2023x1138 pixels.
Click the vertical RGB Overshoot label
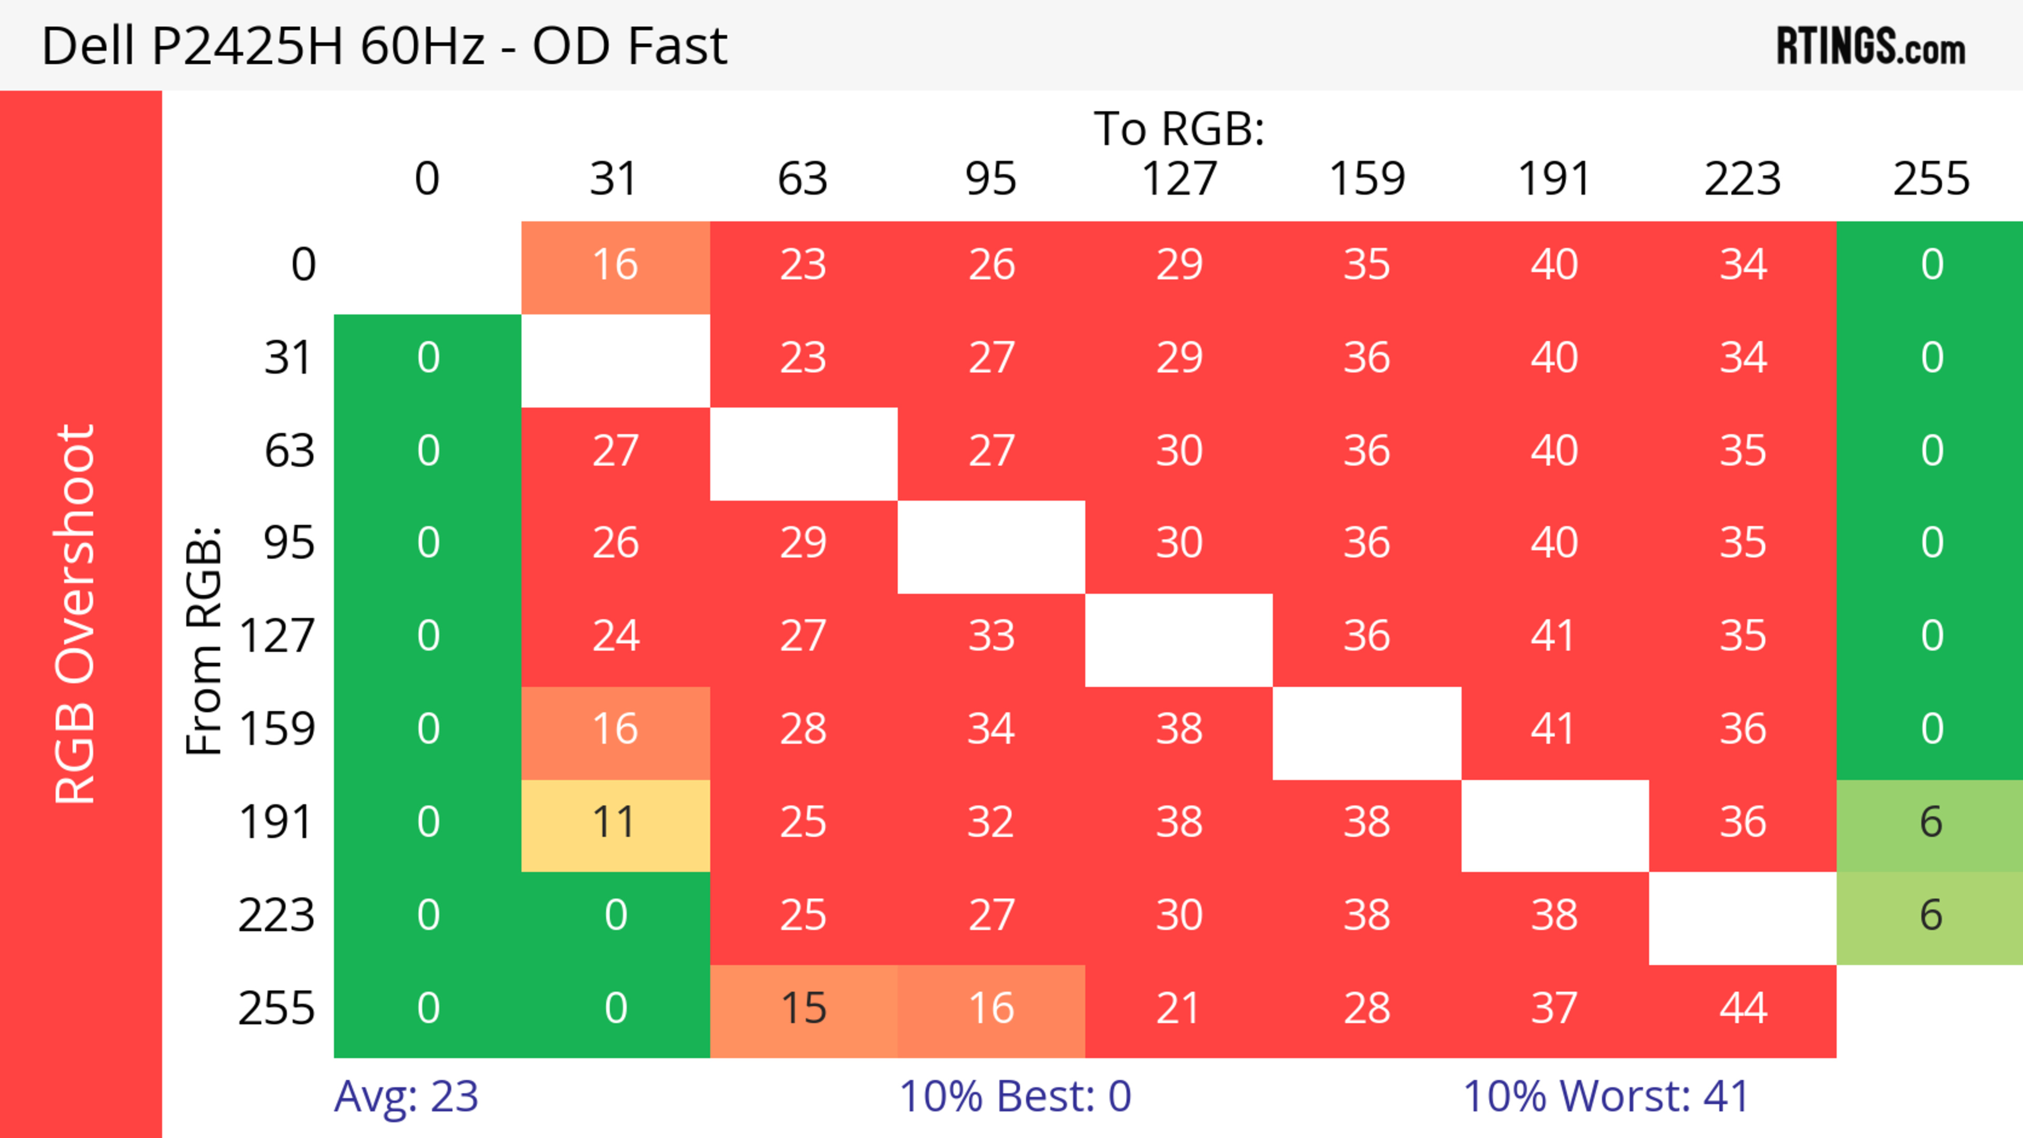point(76,613)
